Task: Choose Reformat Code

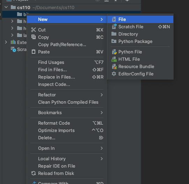Action: (67, 123)
